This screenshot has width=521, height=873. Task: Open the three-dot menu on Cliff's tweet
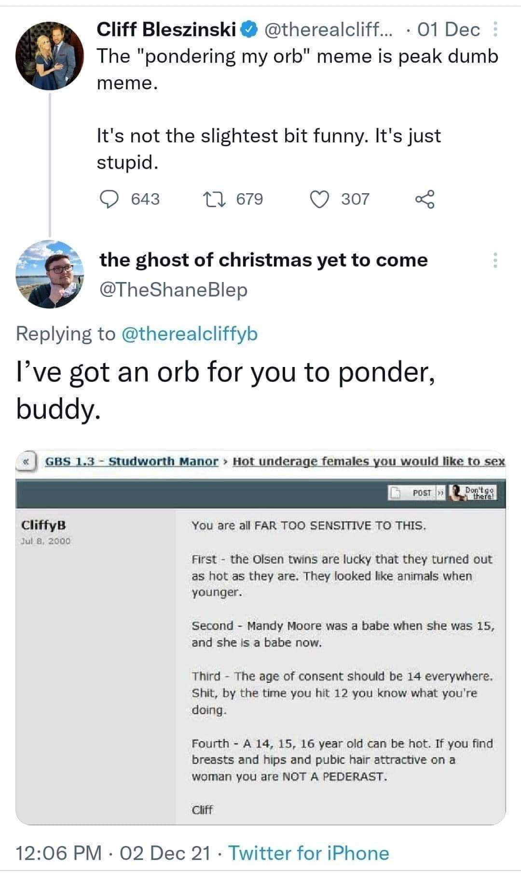tap(495, 30)
